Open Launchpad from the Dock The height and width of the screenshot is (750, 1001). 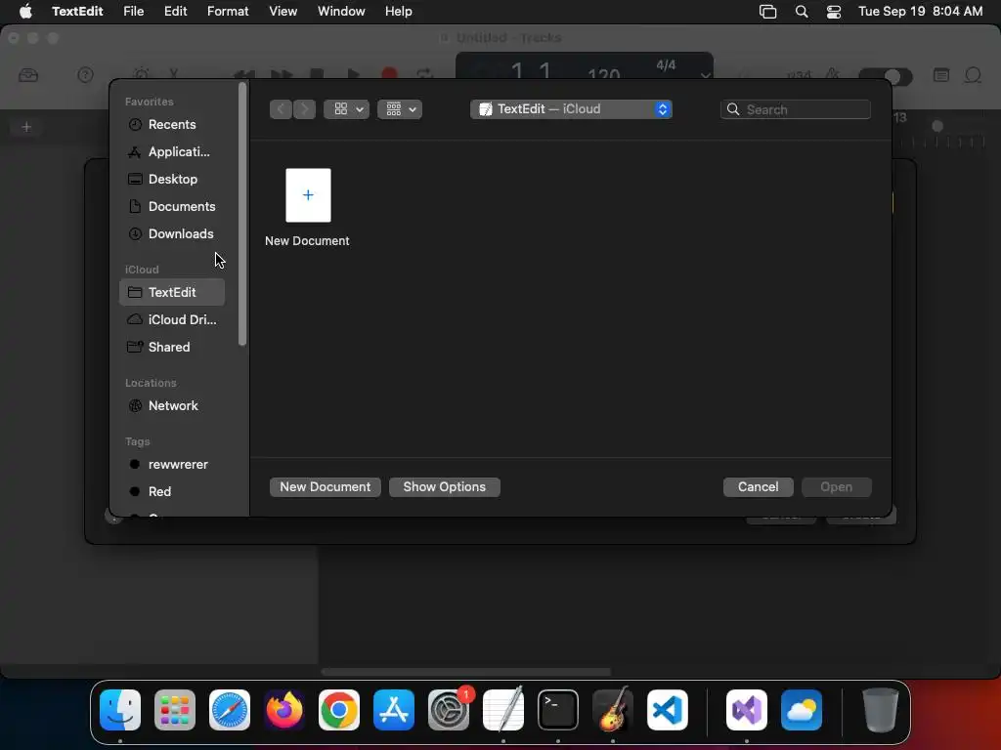point(175,710)
